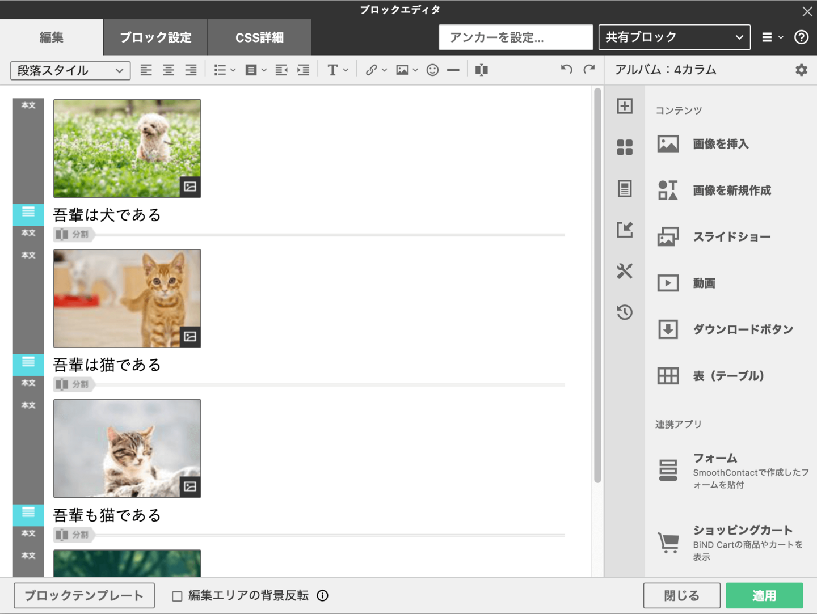Select the dog photo thumbnail
Viewport: 817px width, 614px height.
coord(127,149)
